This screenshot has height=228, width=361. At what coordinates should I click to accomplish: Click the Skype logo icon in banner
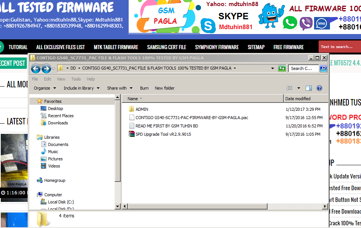(x=208, y=26)
